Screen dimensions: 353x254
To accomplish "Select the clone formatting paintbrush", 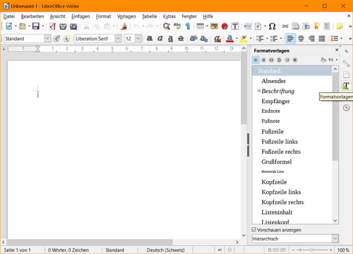I will 124,26.
